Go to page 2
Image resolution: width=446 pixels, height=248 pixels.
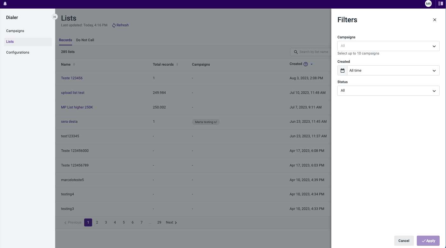97,222
